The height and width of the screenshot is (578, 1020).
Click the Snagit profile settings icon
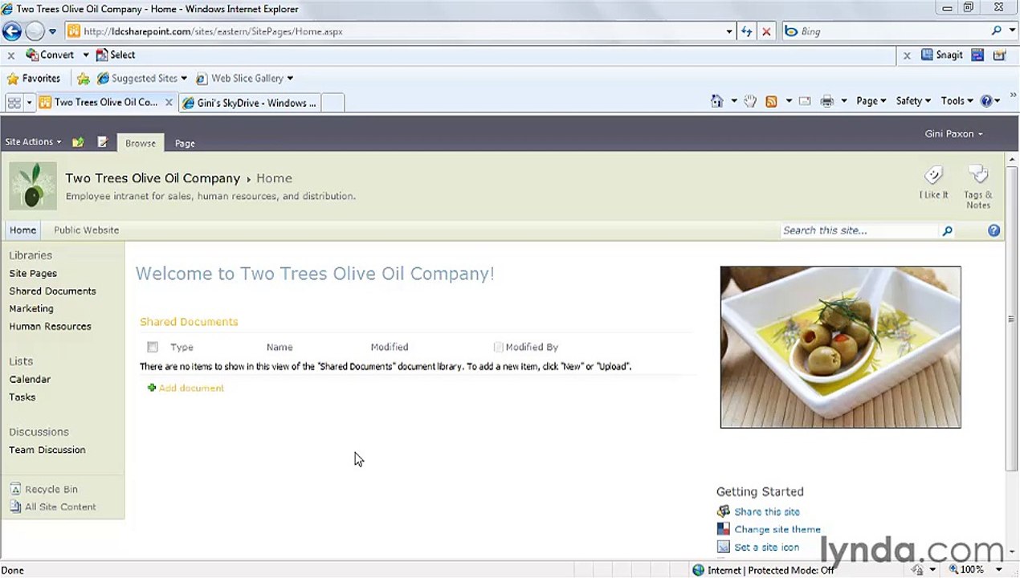pos(999,55)
